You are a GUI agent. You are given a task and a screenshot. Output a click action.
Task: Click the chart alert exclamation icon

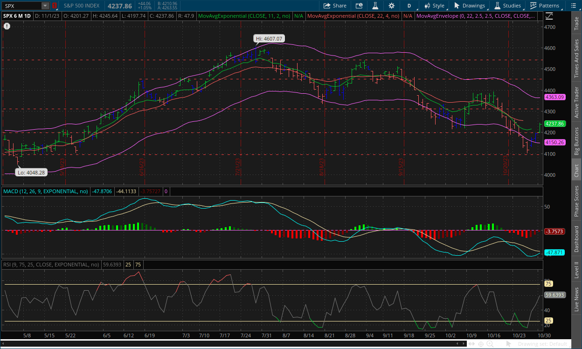pos(7,26)
